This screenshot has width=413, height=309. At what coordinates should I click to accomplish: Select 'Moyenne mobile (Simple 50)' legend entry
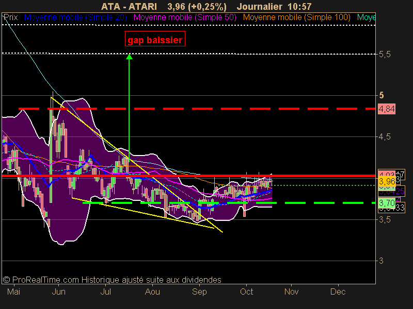click(x=185, y=18)
